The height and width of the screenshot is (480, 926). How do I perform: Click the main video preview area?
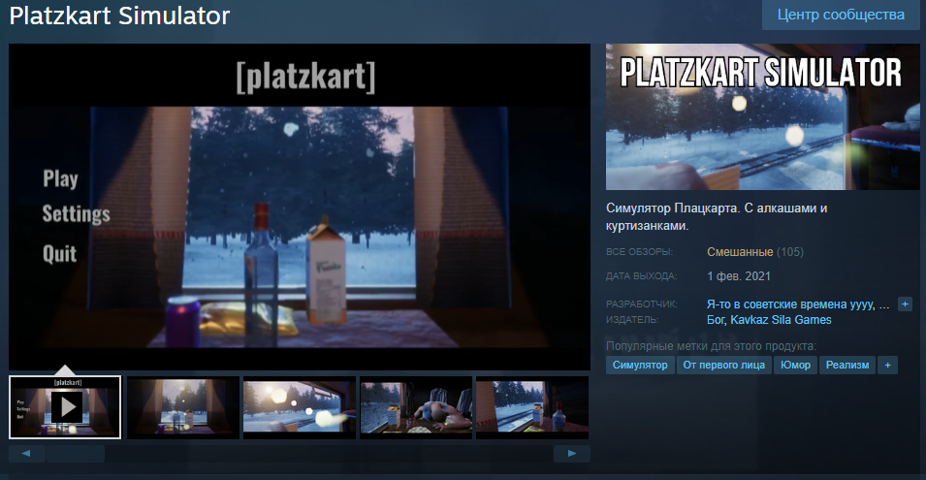pyautogui.click(x=300, y=207)
